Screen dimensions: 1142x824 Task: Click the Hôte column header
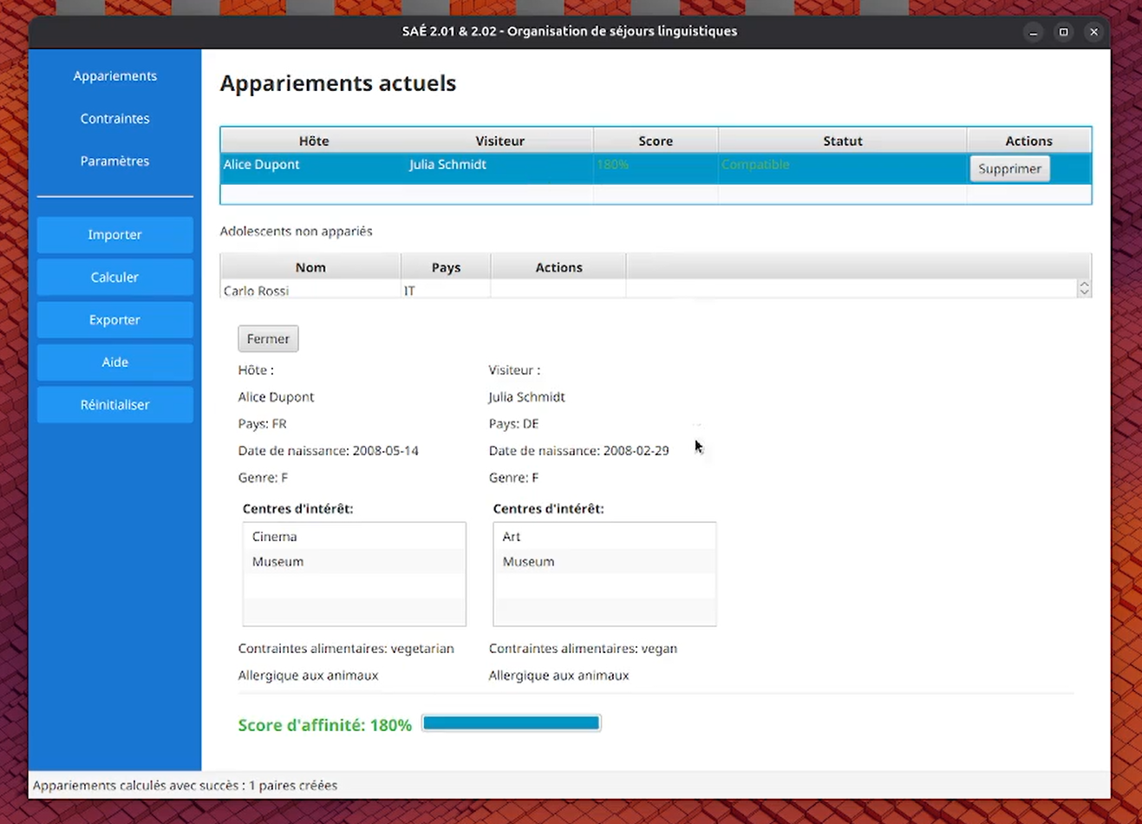313,140
